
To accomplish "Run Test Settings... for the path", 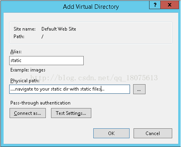I will pyautogui.click(x=71, y=113).
